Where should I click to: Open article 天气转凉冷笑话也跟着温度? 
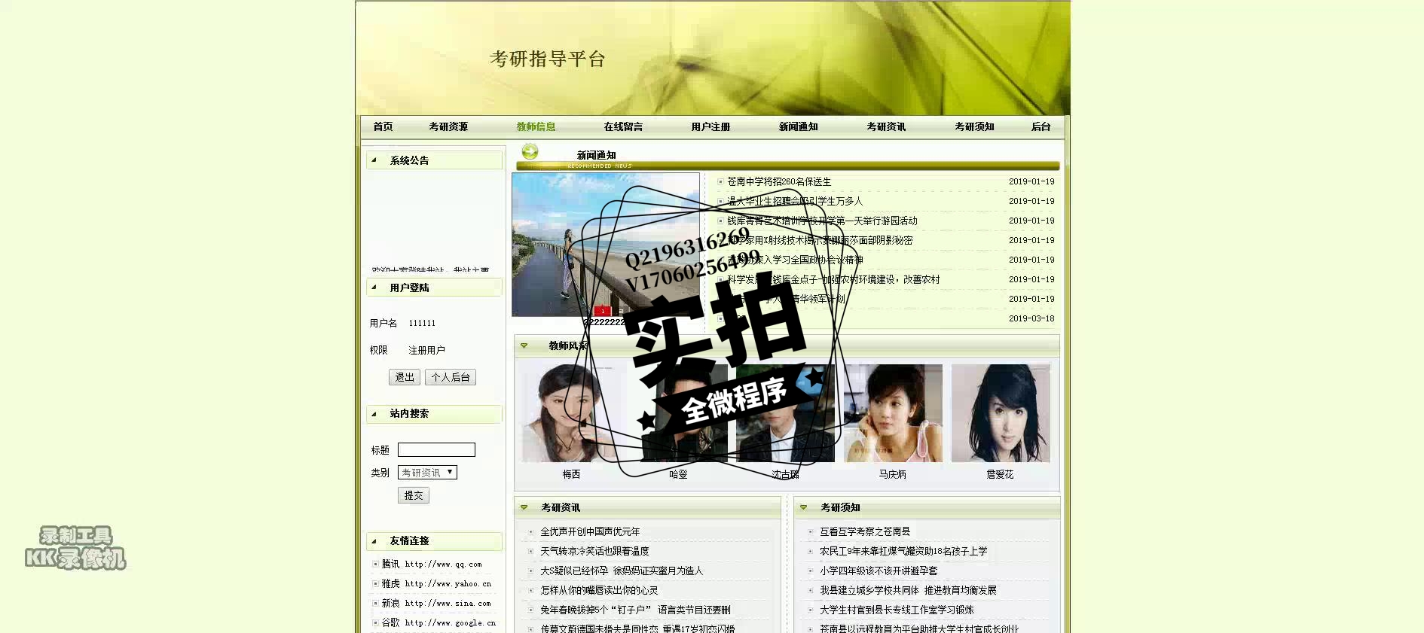[594, 551]
